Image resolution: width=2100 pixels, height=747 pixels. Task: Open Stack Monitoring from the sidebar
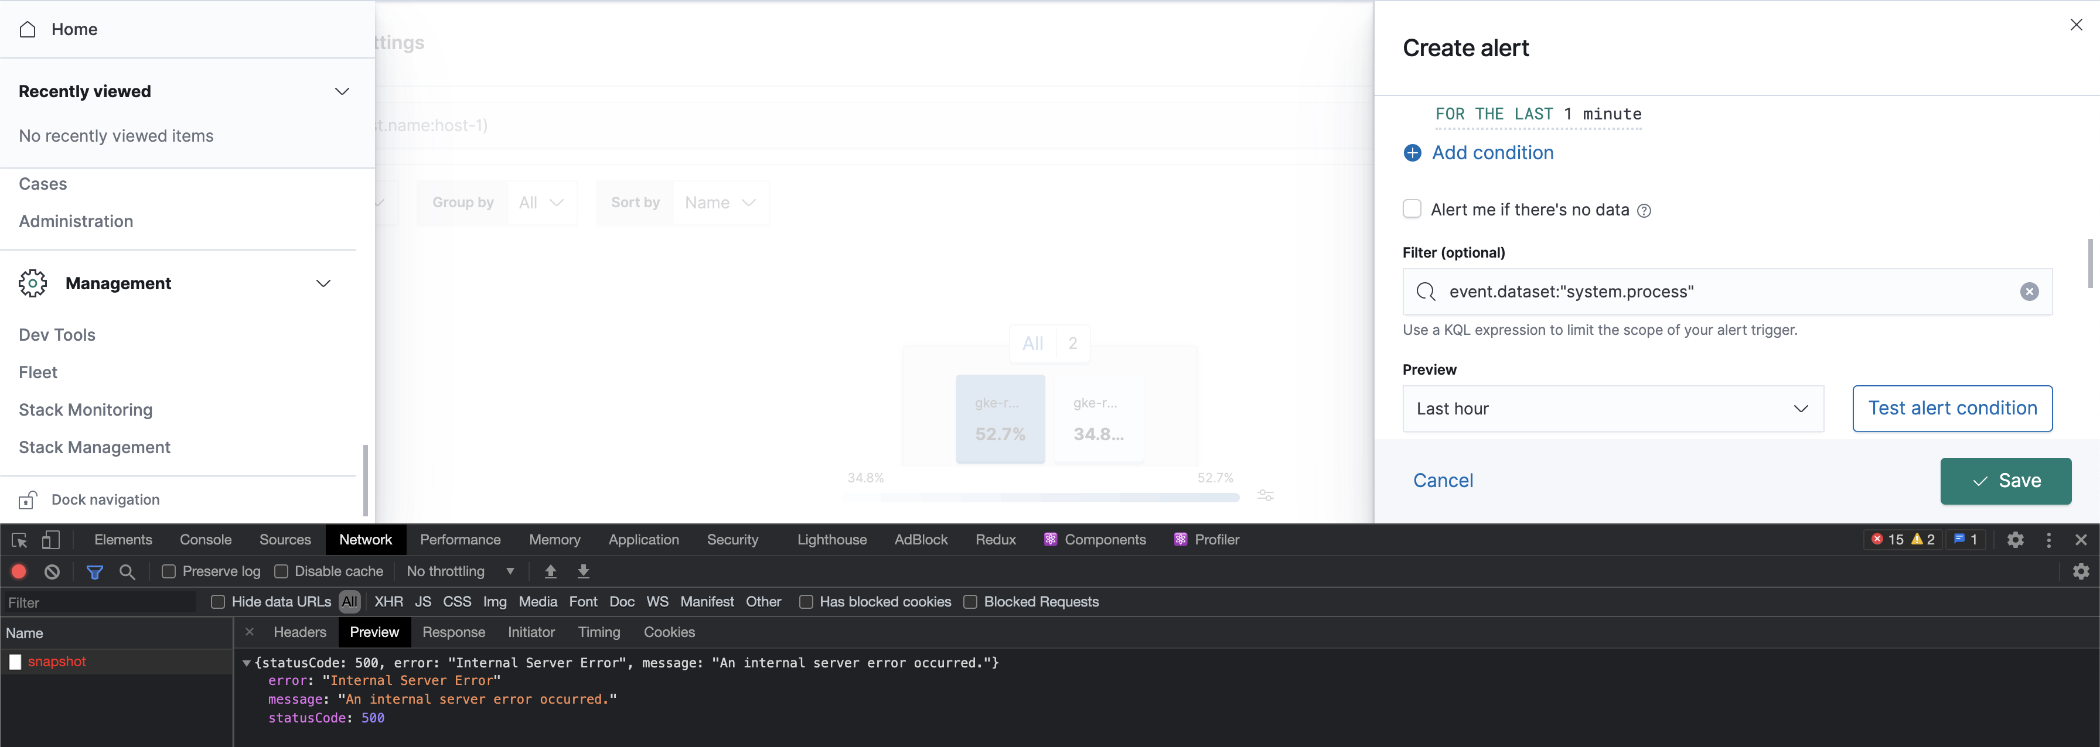point(85,410)
